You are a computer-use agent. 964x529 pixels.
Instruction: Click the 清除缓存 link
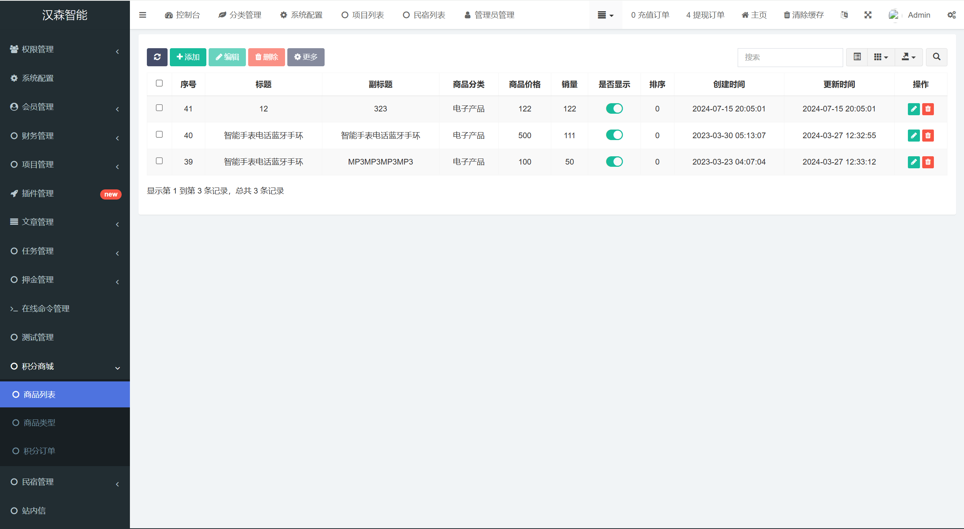coord(804,15)
